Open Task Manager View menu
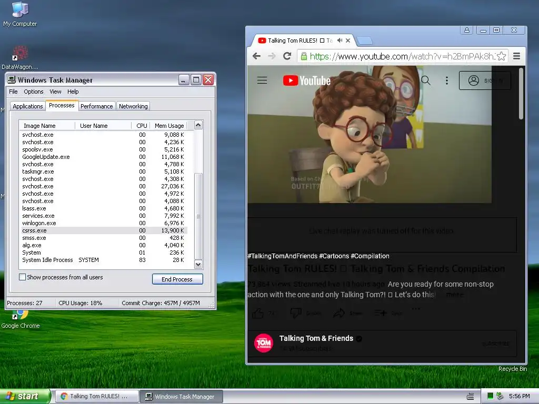539x404 pixels. click(x=55, y=92)
